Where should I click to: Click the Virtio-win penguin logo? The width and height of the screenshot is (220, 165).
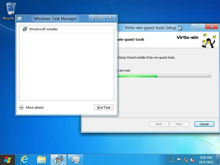[x=209, y=40]
